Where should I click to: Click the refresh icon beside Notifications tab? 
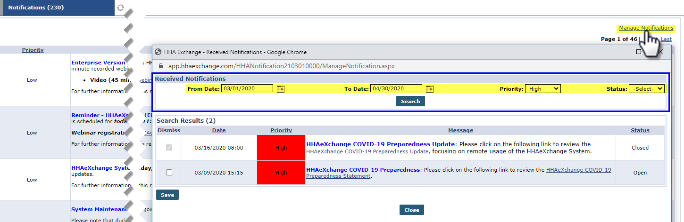click(120, 8)
